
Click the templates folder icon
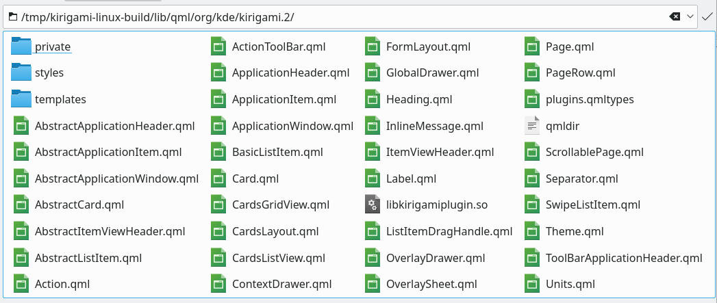21,99
